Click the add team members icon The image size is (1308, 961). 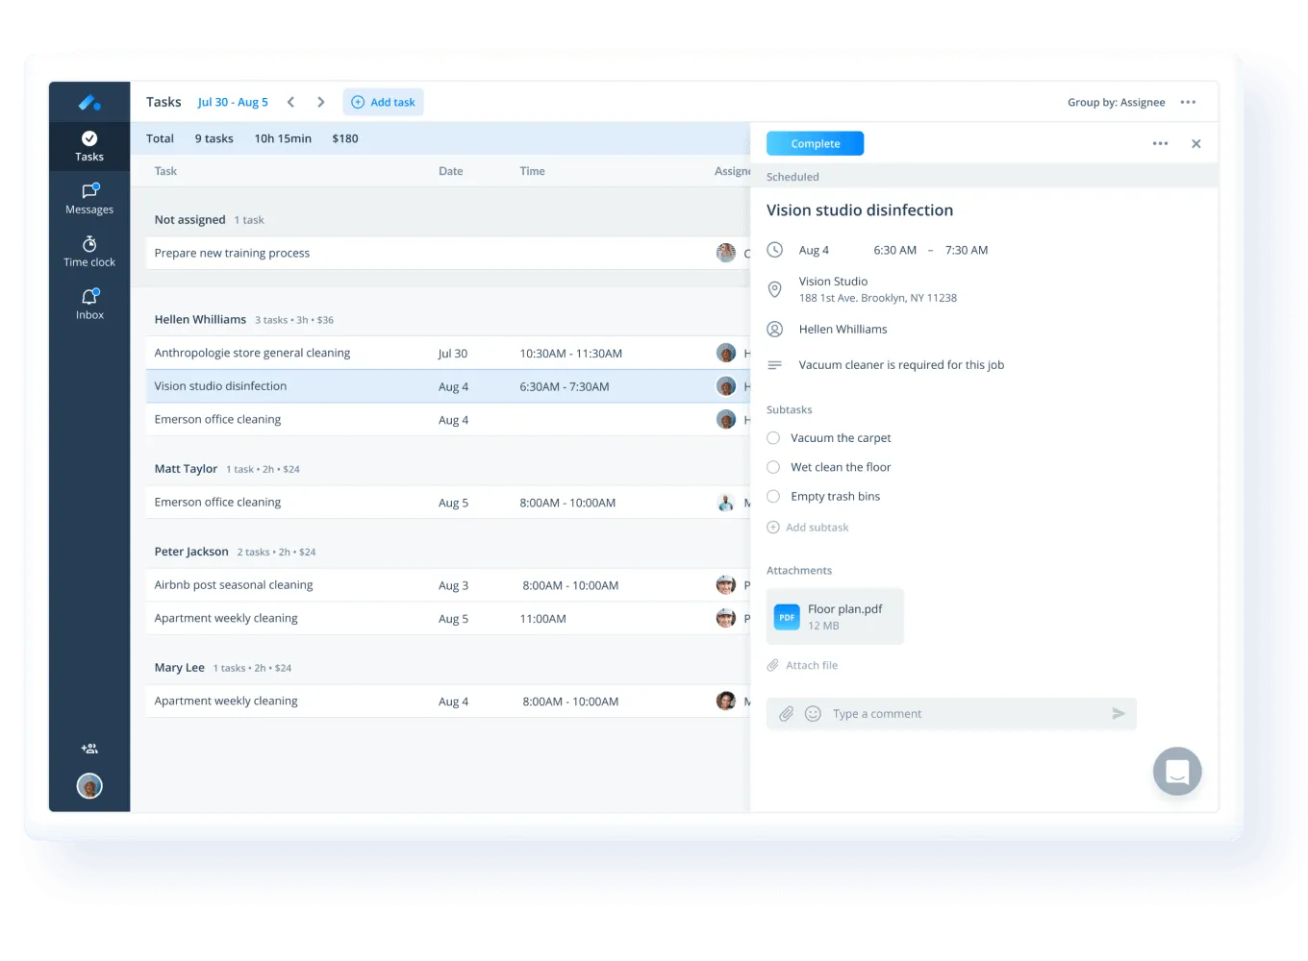(x=89, y=749)
